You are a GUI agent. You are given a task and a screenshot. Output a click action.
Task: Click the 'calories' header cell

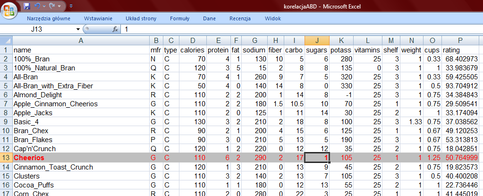pyautogui.click(x=193, y=50)
